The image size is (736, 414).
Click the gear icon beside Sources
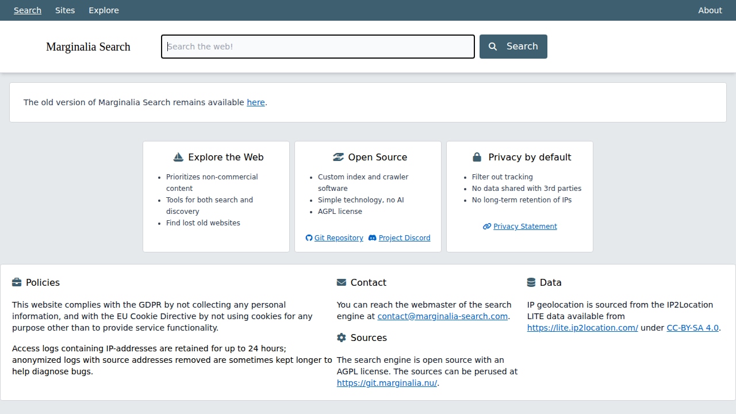(x=342, y=338)
